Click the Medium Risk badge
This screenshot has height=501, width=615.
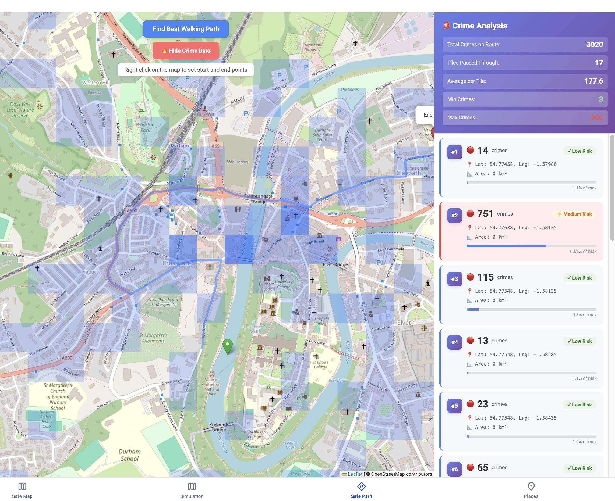coord(574,214)
